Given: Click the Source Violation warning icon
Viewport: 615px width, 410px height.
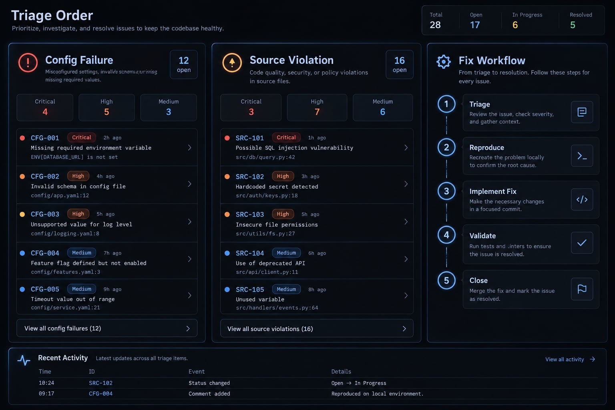Looking at the screenshot, I should (232, 62).
